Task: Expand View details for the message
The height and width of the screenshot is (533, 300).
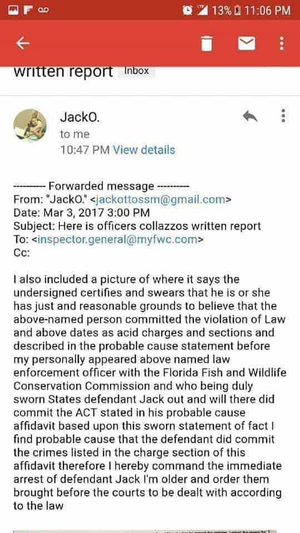Action: click(x=144, y=150)
